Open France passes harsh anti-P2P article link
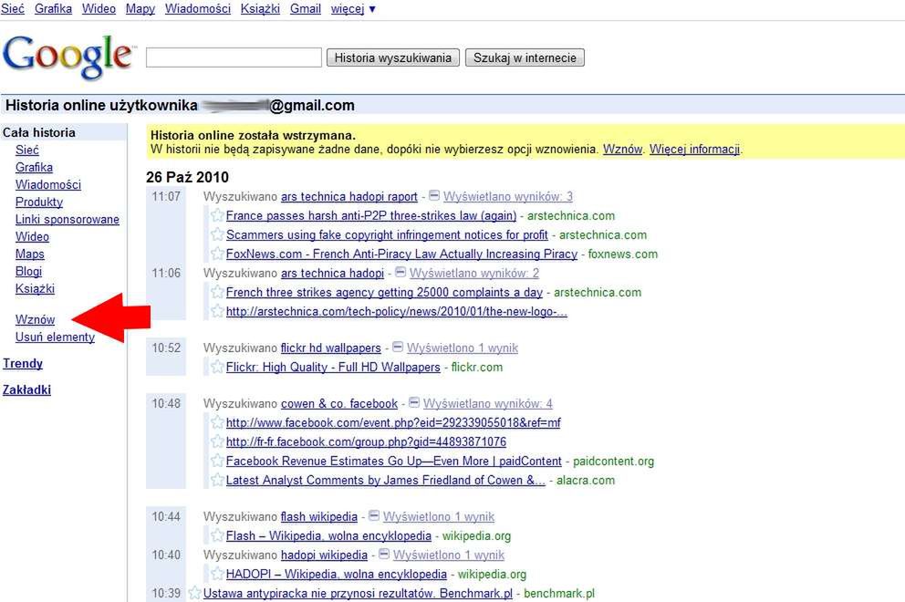Screen dimensions: 905x602 [371, 215]
